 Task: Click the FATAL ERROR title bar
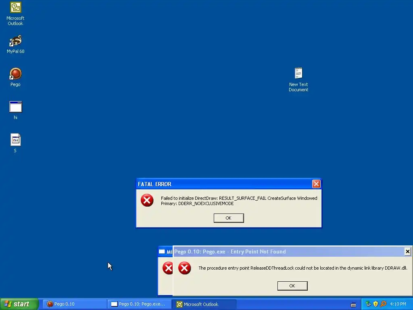[224, 184]
